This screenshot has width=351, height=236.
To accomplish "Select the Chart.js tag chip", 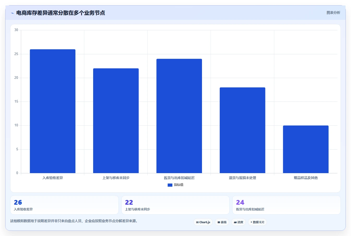I will pyautogui.click(x=203, y=222).
